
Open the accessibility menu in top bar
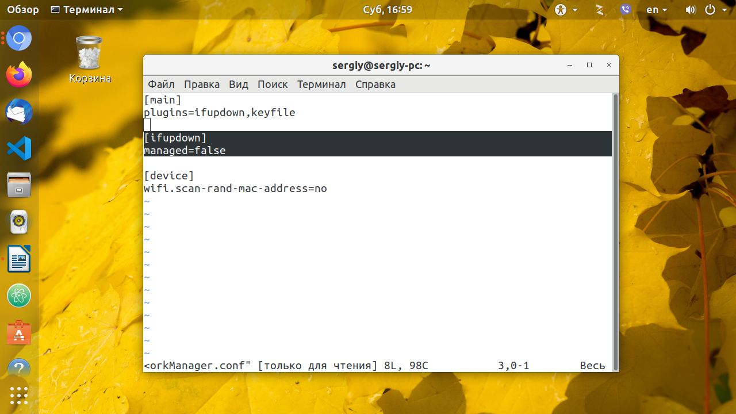[x=561, y=10]
